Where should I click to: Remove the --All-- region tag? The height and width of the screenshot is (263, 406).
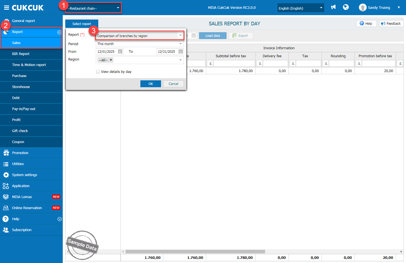coord(111,60)
